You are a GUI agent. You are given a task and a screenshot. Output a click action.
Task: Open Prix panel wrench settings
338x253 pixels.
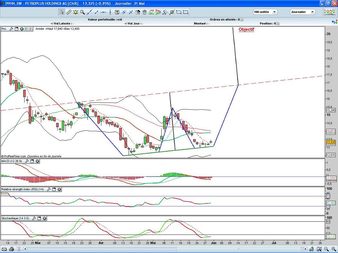click(11, 29)
